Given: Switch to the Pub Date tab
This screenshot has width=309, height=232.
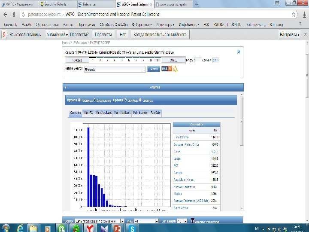Looking at the screenshot, I should click(155, 113).
